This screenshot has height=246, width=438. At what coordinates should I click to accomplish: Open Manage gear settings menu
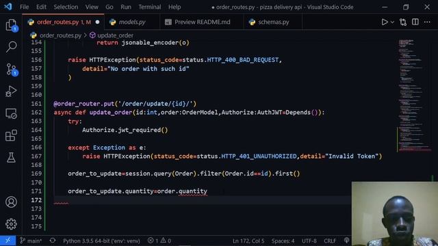pyautogui.click(x=11, y=224)
